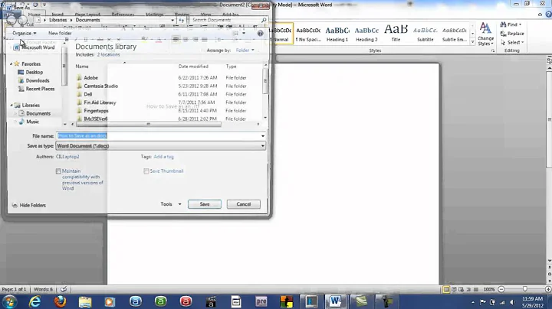
Task: Click the Type column header
Action: tap(231, 67)
